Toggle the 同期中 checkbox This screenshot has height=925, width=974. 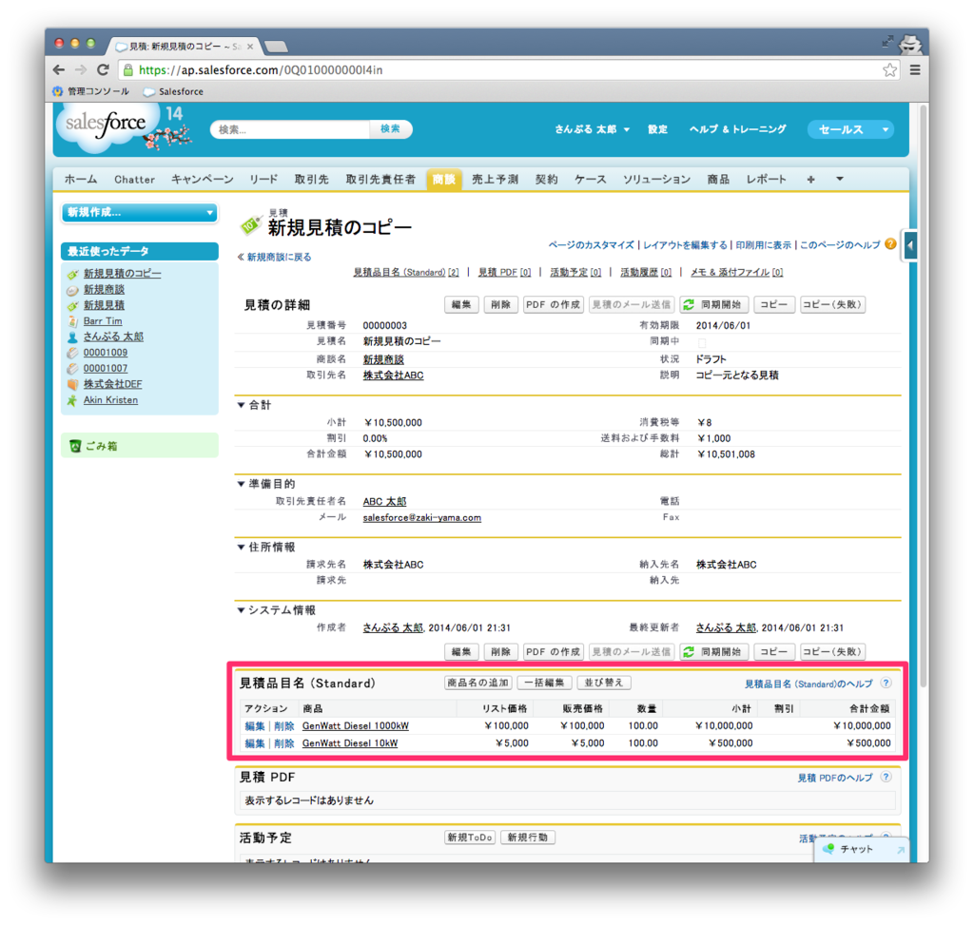pos(701,342)
